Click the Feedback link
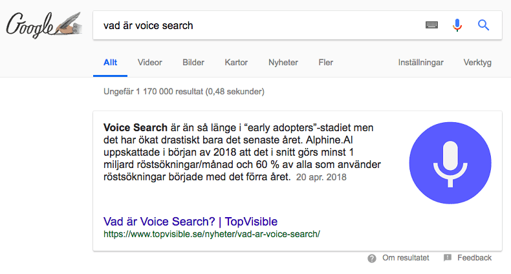Image resolution: width=511 pixels, height=274 pixels. coord(474,258)
